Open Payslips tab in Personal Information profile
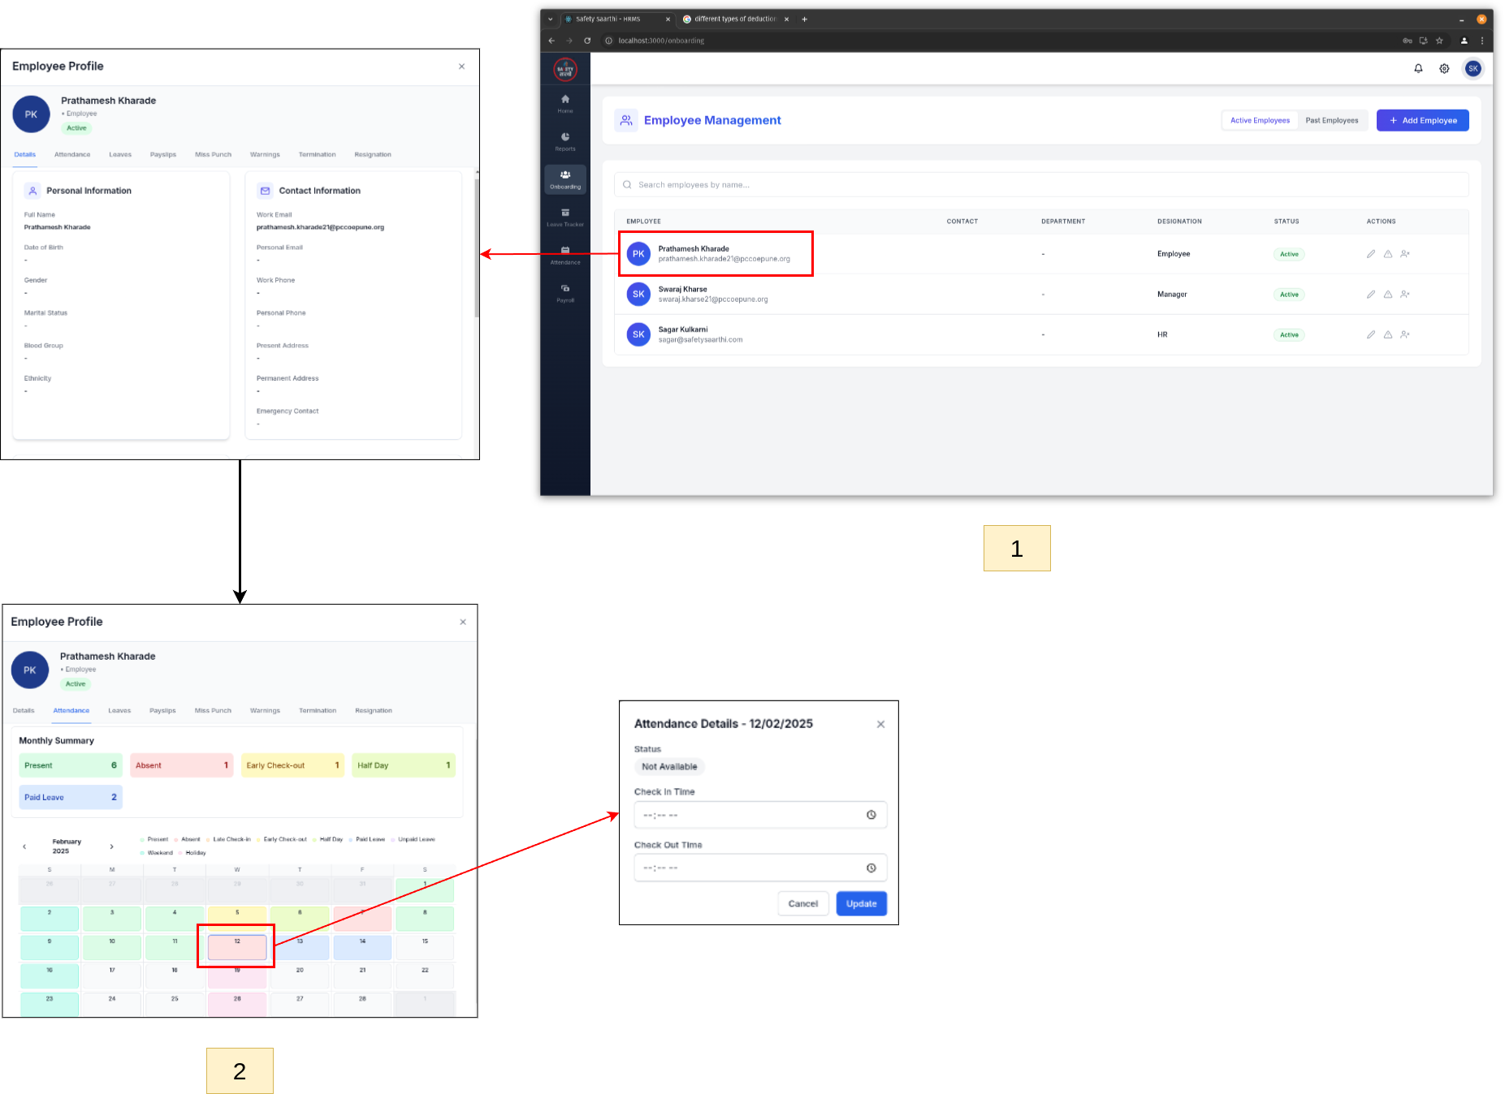1505x1094 pixels. coord(162,154)
